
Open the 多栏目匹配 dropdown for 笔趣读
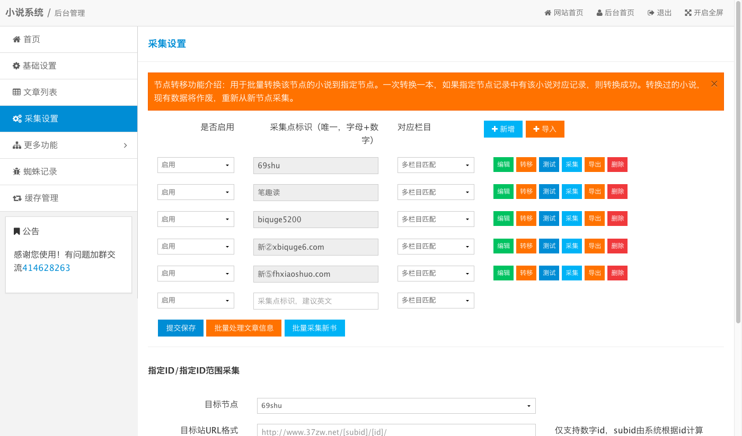[x=436, y=192]
